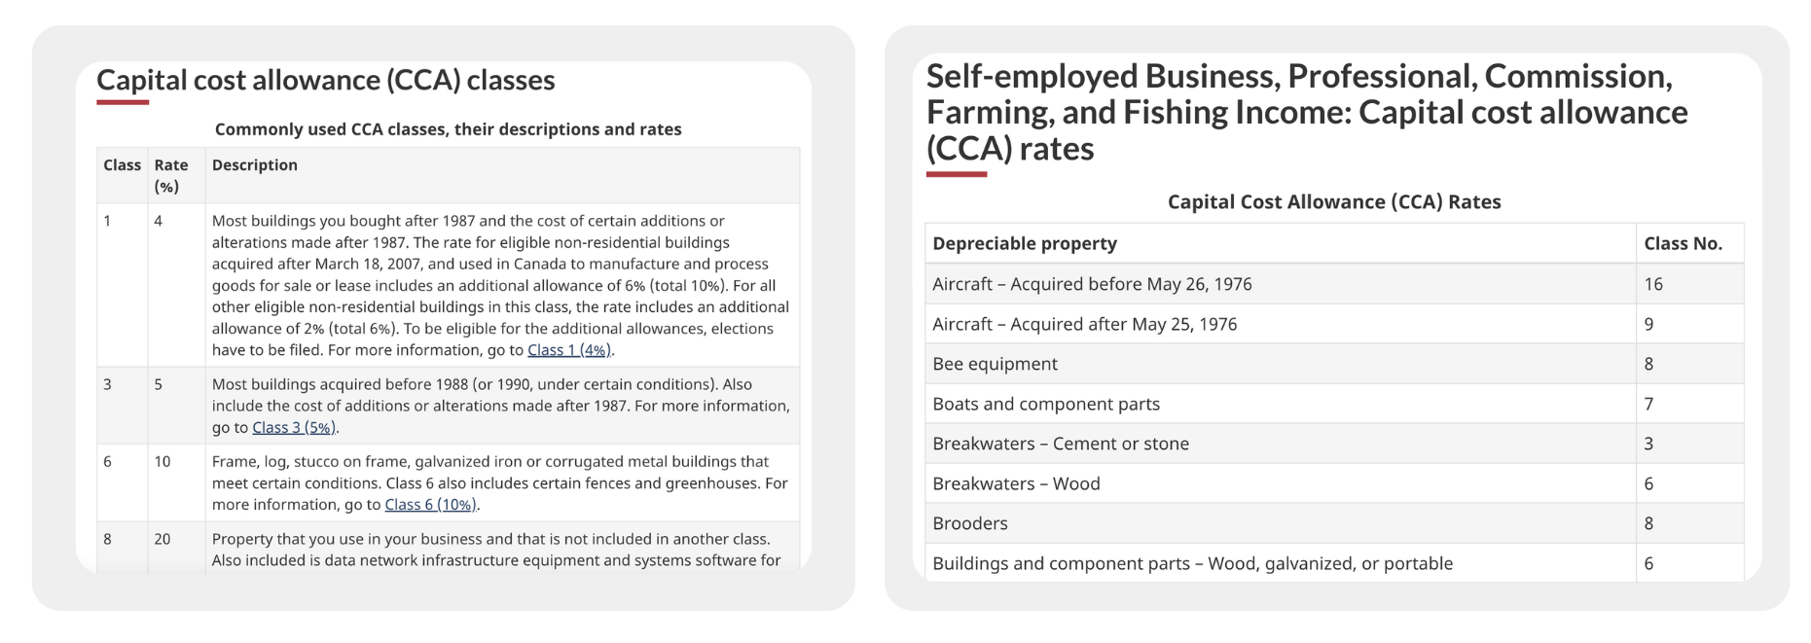Click the Description column header
The image size is (1811, 643).
[255, 165]
